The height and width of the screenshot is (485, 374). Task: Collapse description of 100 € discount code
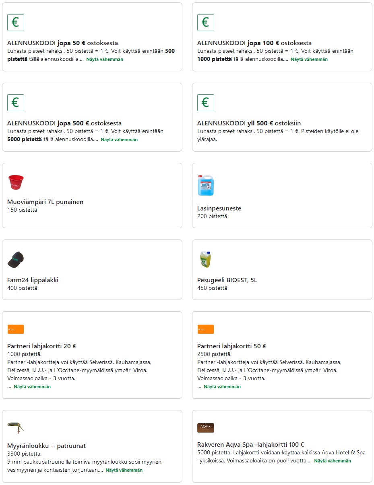click(x=309, y=59)
